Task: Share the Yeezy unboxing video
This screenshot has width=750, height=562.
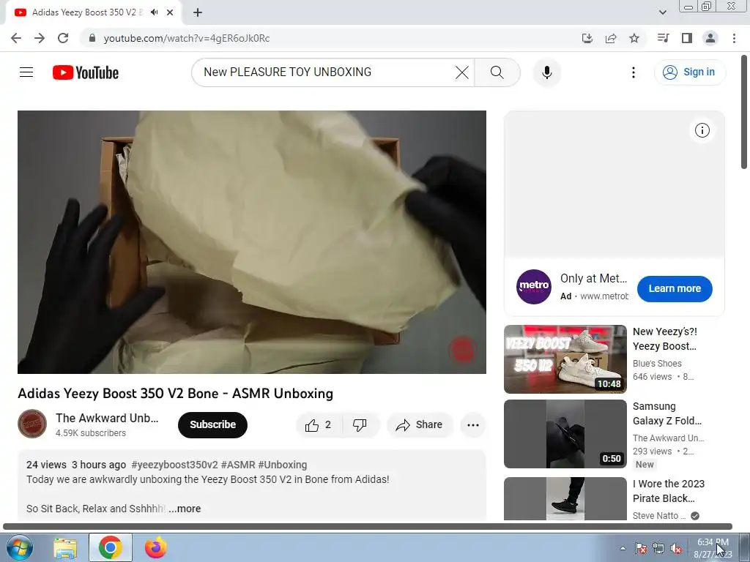Action: coord(420,425)
